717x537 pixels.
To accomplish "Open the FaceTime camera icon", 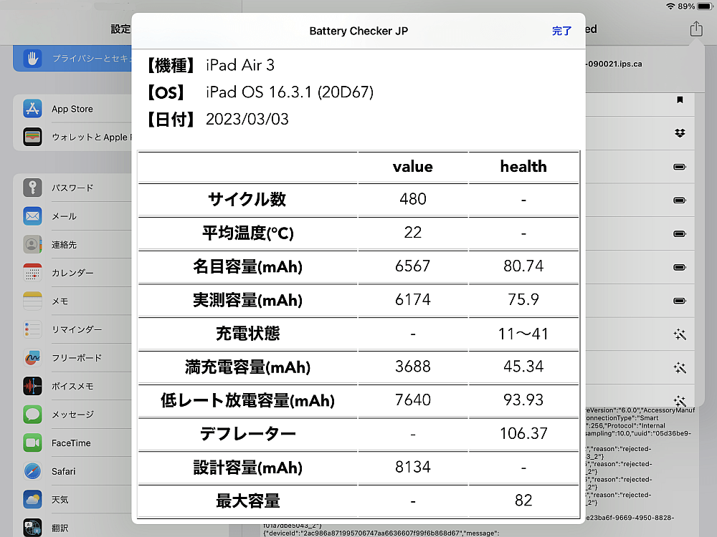I will pyautogui.click(x=32, y=442).
